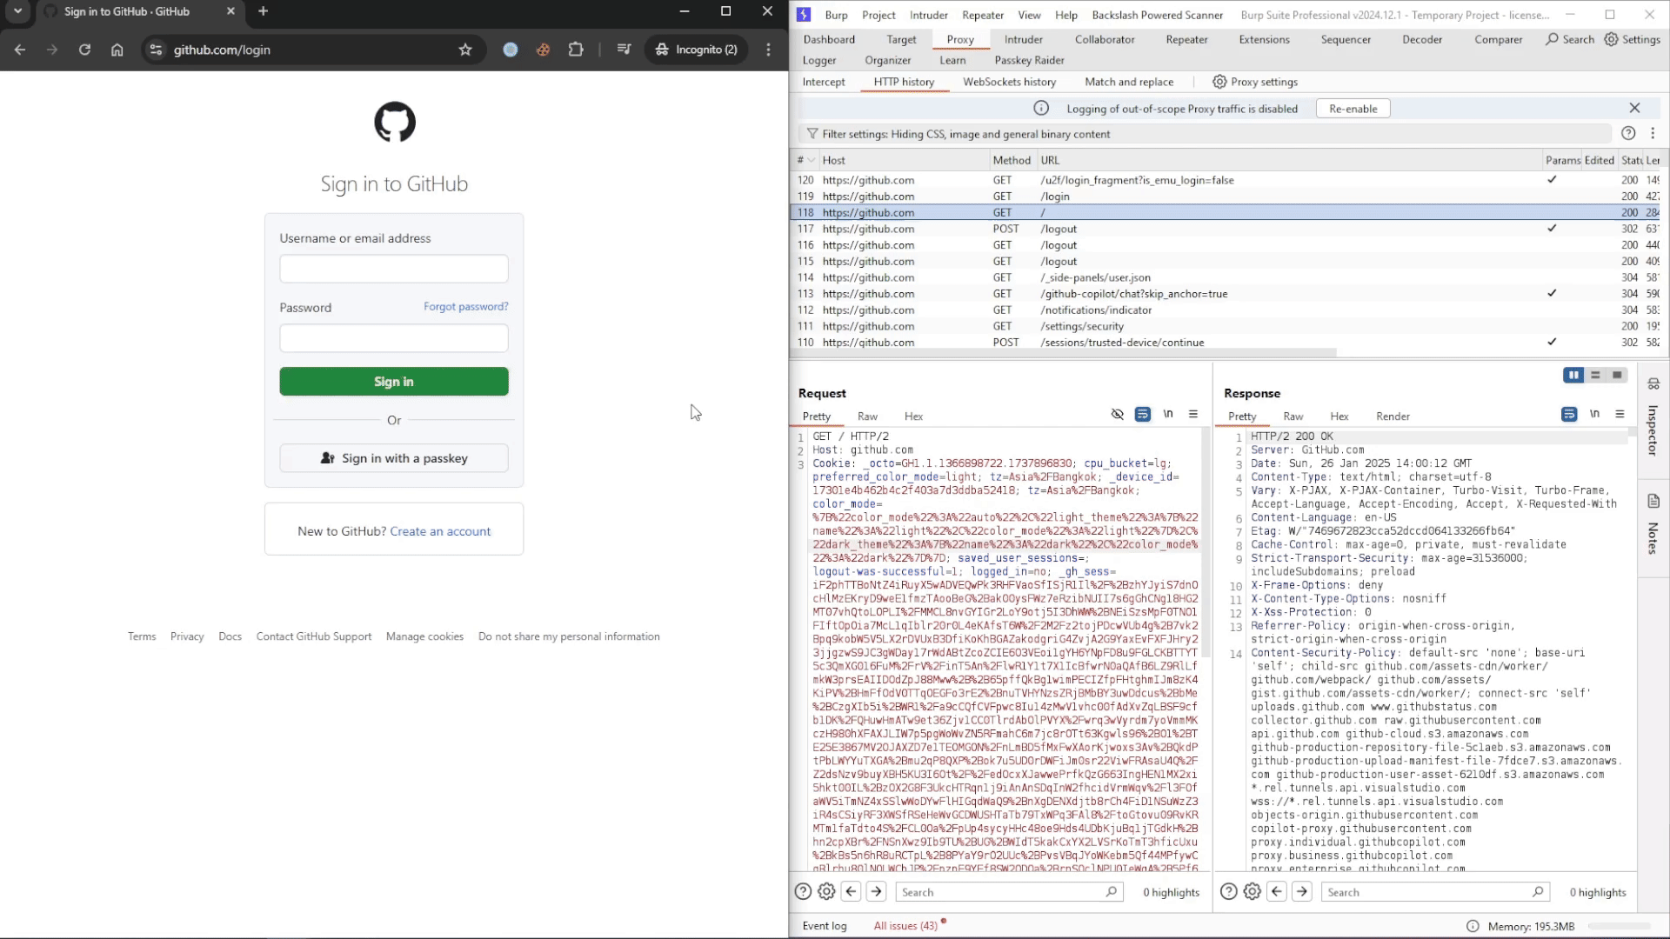Open a new Chrome tab with the plus button
Image resolution: width=1670 pixels, height=939 pixels.
263,11
